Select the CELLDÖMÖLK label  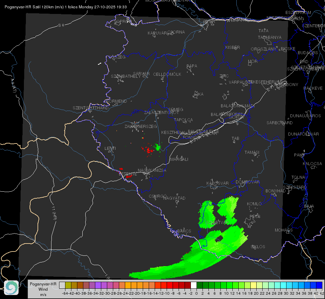(x=167, y=74)
